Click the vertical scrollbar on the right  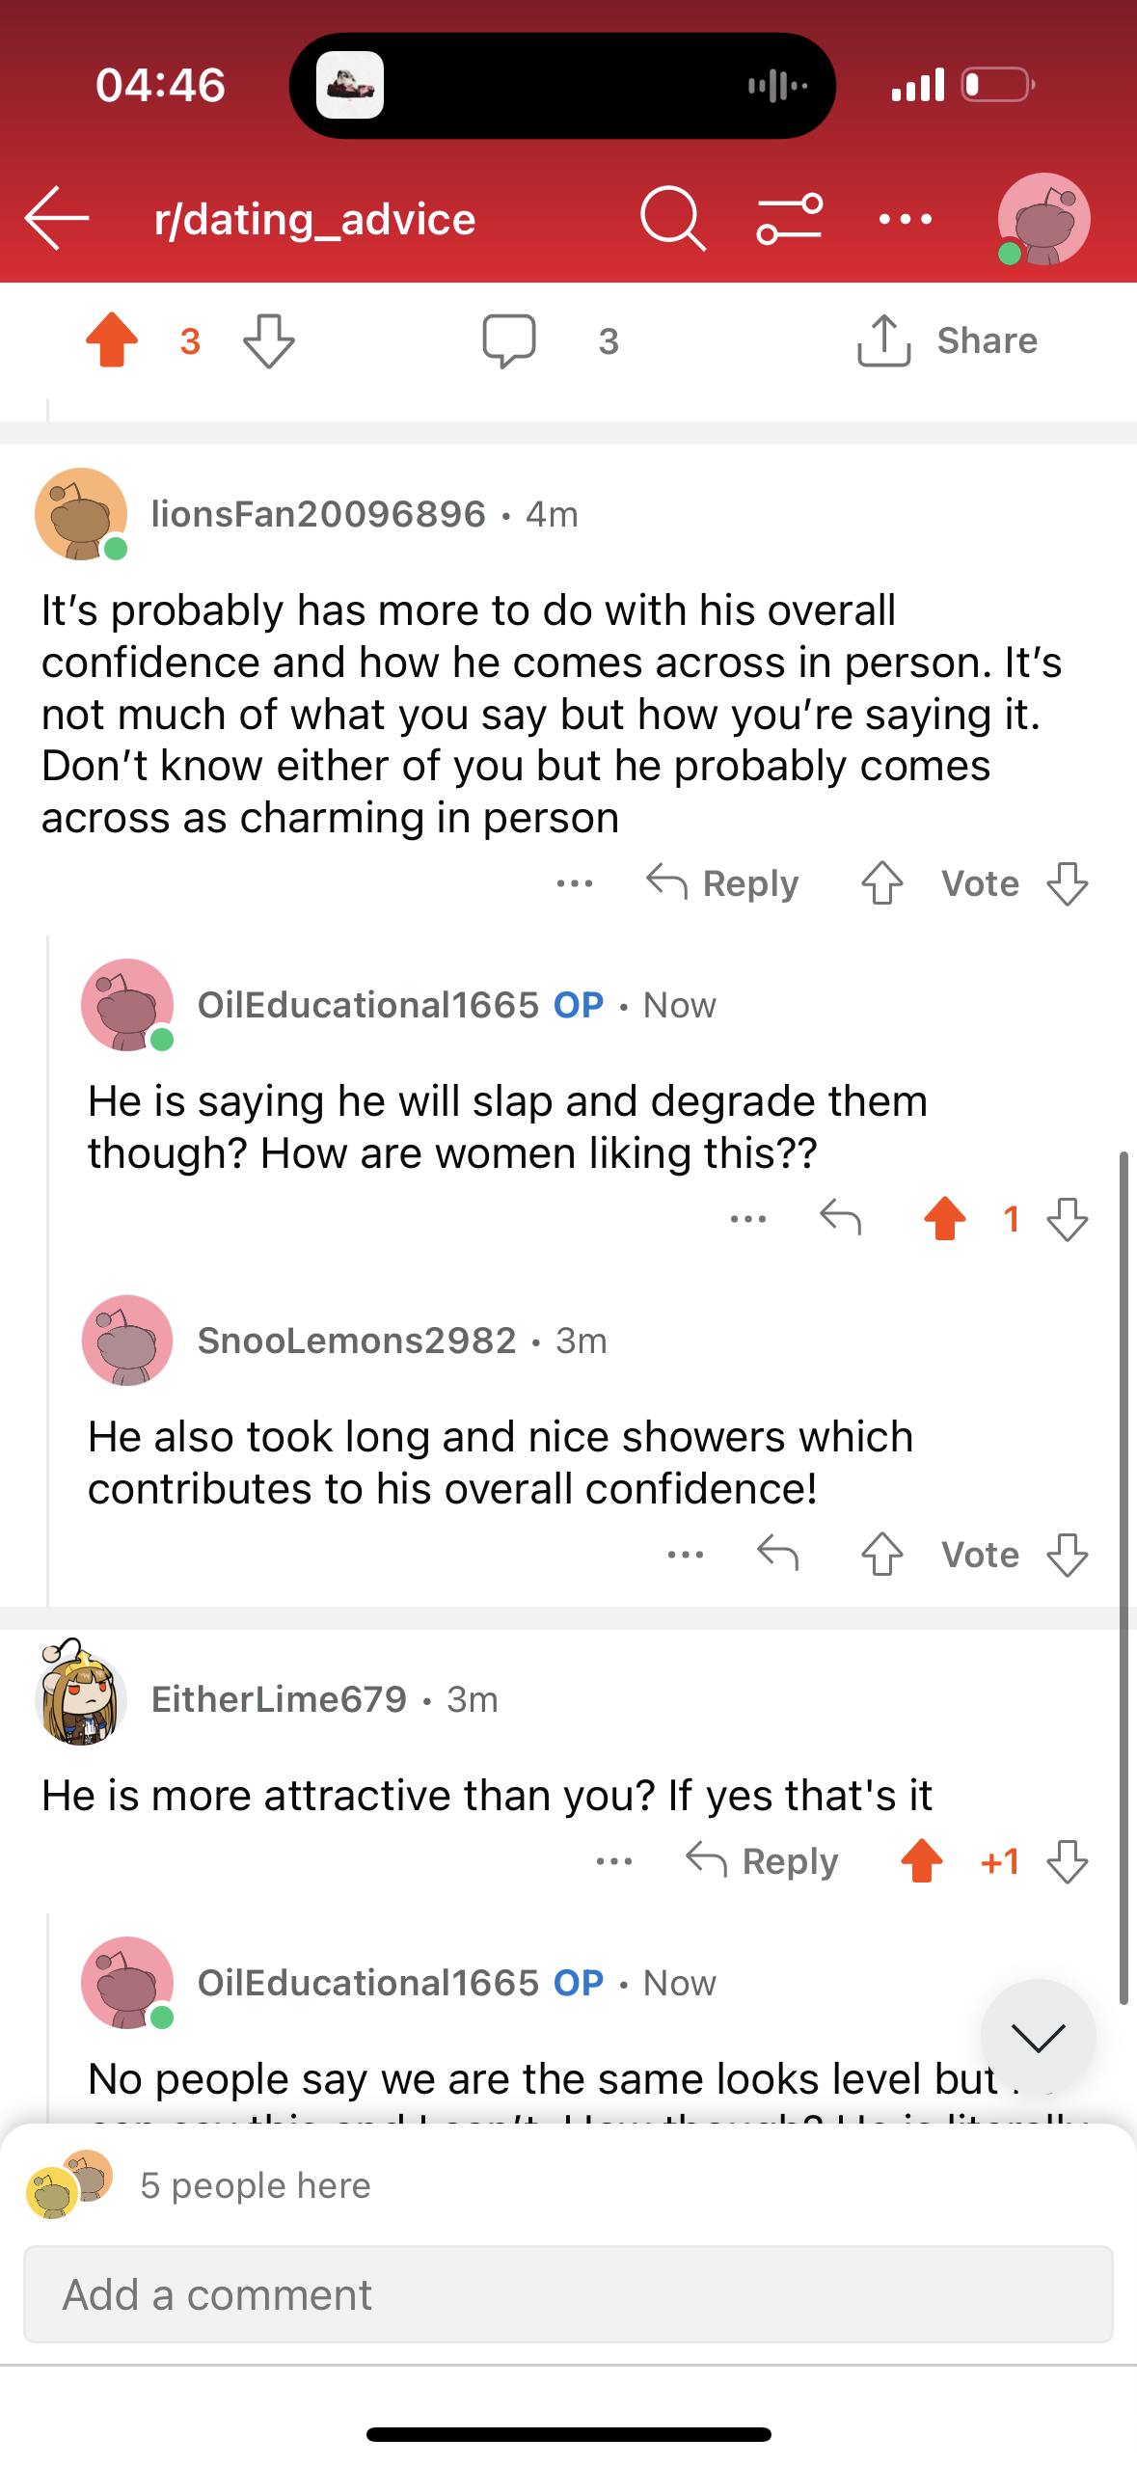(x=1123, y=1578)
